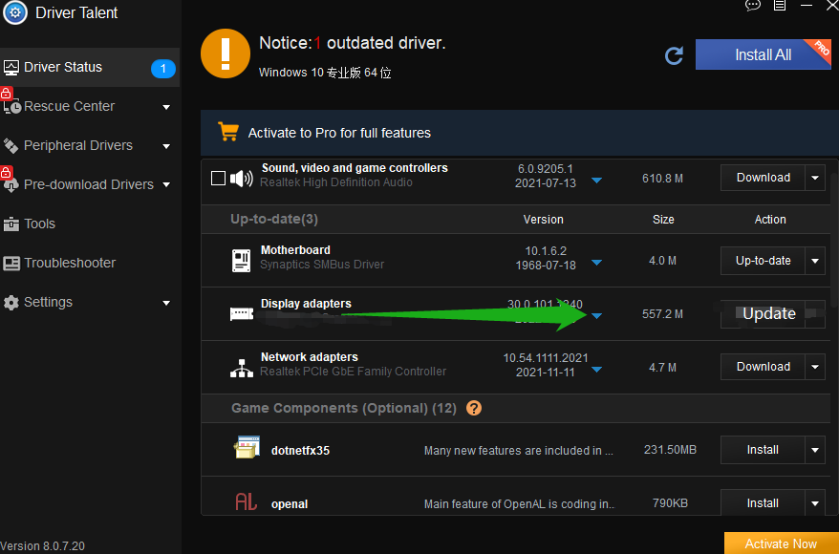This screenshot has height=554, width=839.
Task: Click the shopping cart icon
Action: point(228,132)
